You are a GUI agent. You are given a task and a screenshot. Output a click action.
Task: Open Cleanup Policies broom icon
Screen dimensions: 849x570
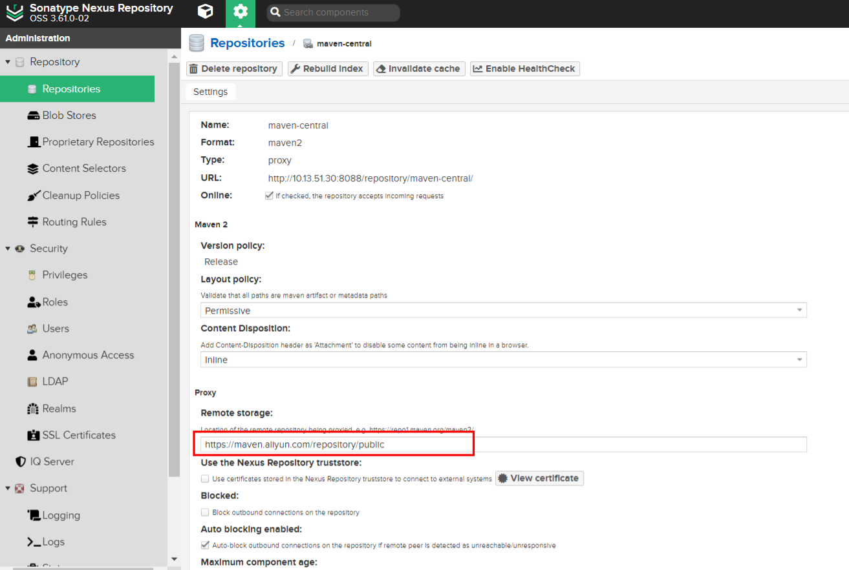[33, 196]
